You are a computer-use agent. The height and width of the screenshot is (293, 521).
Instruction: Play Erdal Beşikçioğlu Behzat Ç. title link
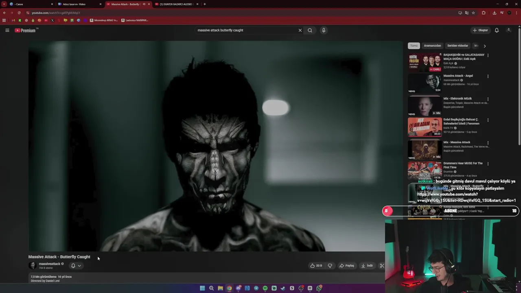[x=462, y=121]
